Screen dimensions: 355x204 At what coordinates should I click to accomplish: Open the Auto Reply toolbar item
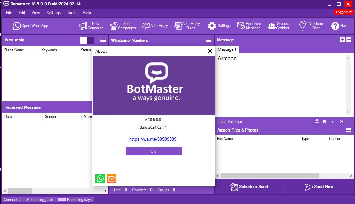click(x=155, y=26)
